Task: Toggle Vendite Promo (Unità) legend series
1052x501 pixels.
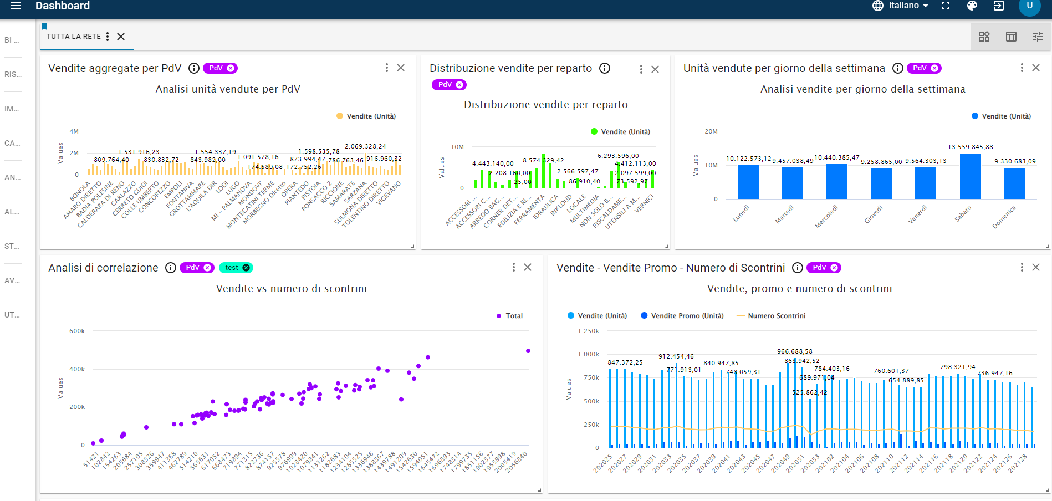Action: 682,316
